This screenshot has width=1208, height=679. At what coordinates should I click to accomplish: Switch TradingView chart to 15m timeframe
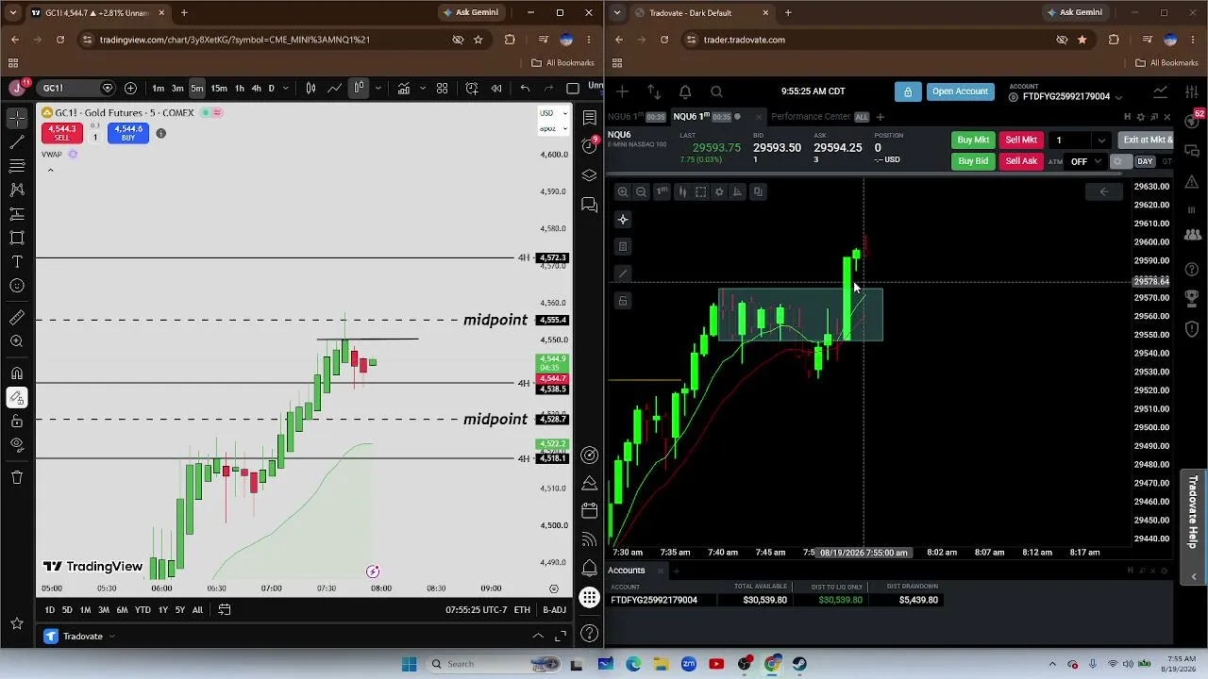click(219, 89)
